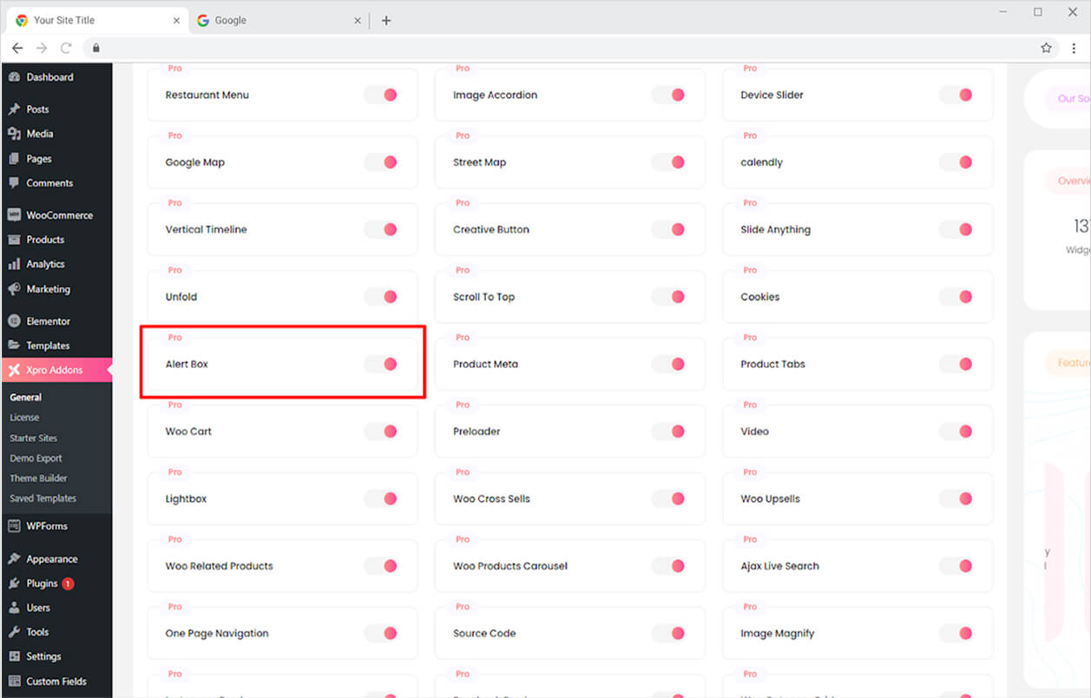The width and height of the screenshot is (1091, 698).
Task: Select General under Xpro Addons
Action: (25, 397)
